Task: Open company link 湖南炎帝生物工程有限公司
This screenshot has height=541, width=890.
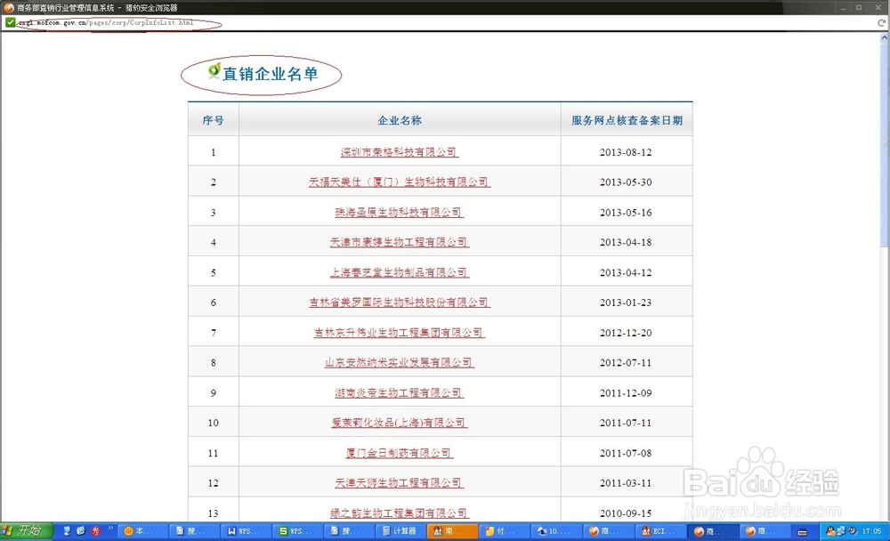Action: (x=400, y=392)
